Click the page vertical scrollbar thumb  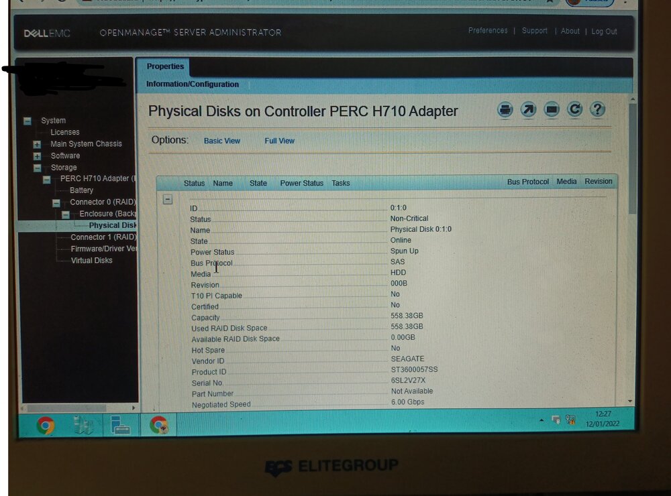(x=633, y=158)
